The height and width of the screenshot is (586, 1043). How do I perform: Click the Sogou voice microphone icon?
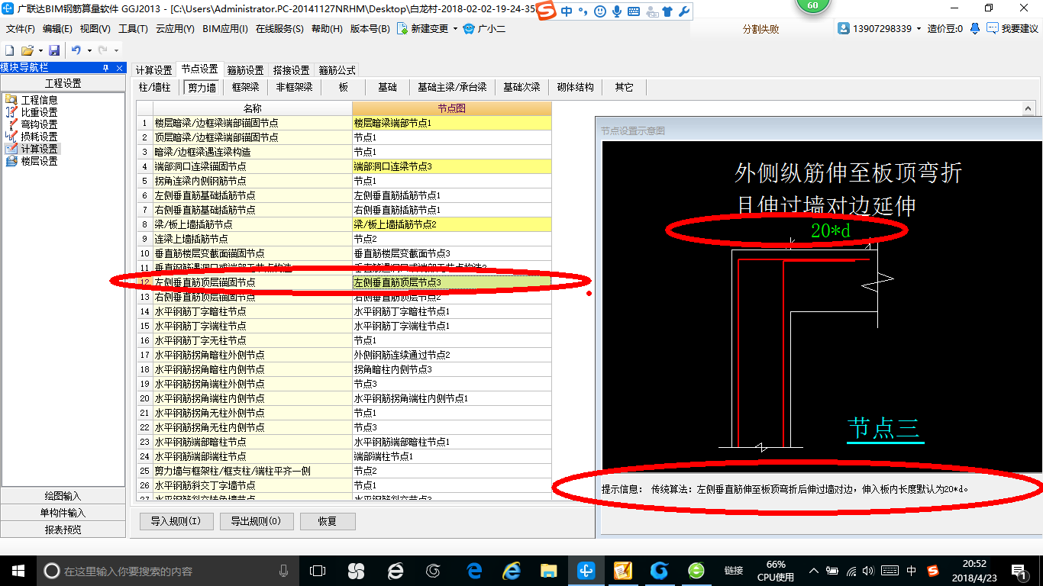[x=617, y=11]
